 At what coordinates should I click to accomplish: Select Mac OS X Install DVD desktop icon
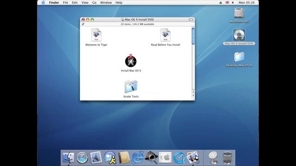pyautogui.click(x=239, y=35)
